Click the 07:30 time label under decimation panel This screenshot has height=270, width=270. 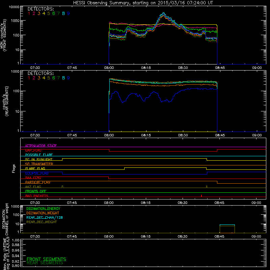[35, 237]
